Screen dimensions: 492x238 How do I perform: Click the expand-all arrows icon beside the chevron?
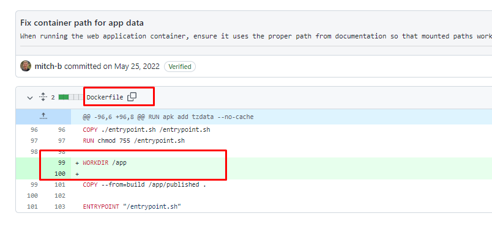click(43, 97)
